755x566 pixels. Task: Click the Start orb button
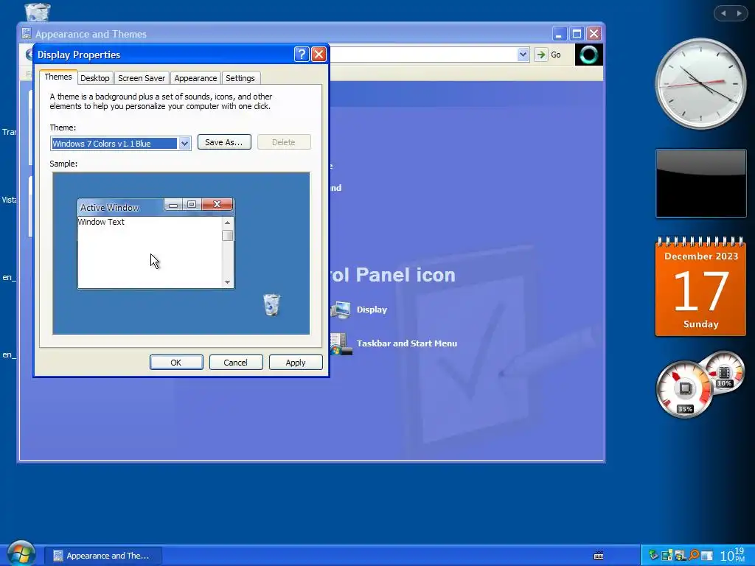[20, 553]
